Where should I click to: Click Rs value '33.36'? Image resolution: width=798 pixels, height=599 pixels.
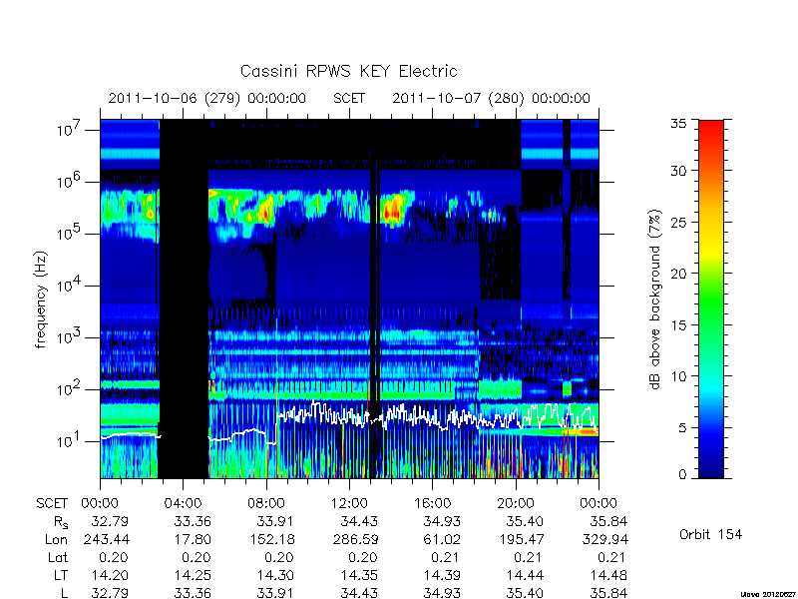193,521
